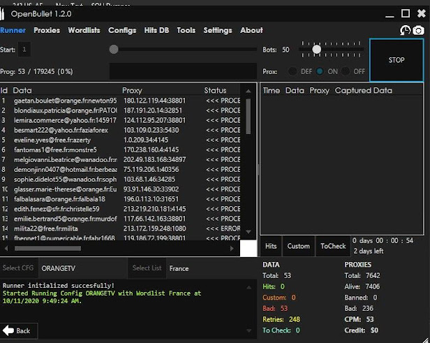Open the Tools tab
The image size is (430, 343).
186,30
